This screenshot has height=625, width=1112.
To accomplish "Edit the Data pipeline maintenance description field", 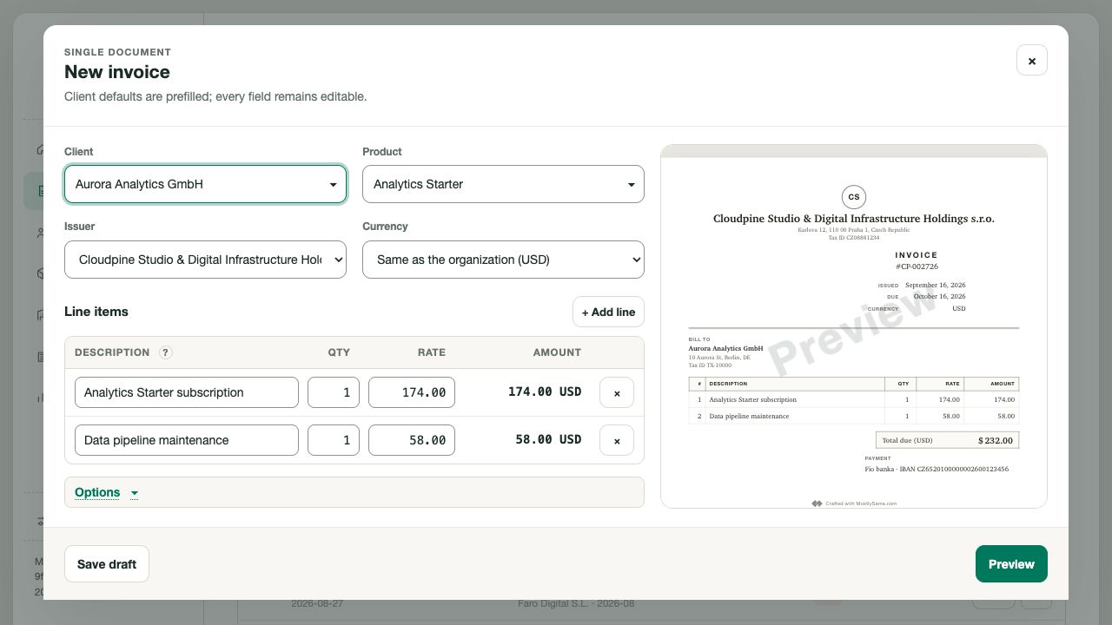I will [x=187, y=440].
